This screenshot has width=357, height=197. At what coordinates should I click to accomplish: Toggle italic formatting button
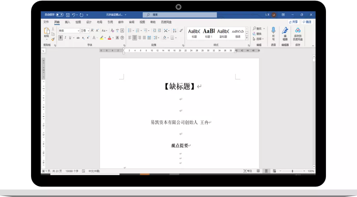pos(65,38)
